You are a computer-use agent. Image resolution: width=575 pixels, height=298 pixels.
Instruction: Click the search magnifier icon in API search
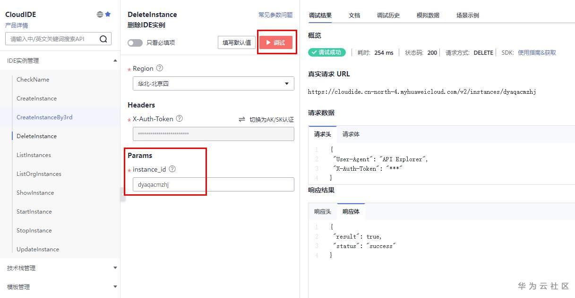pyautogui.click(x=103, y=39)
